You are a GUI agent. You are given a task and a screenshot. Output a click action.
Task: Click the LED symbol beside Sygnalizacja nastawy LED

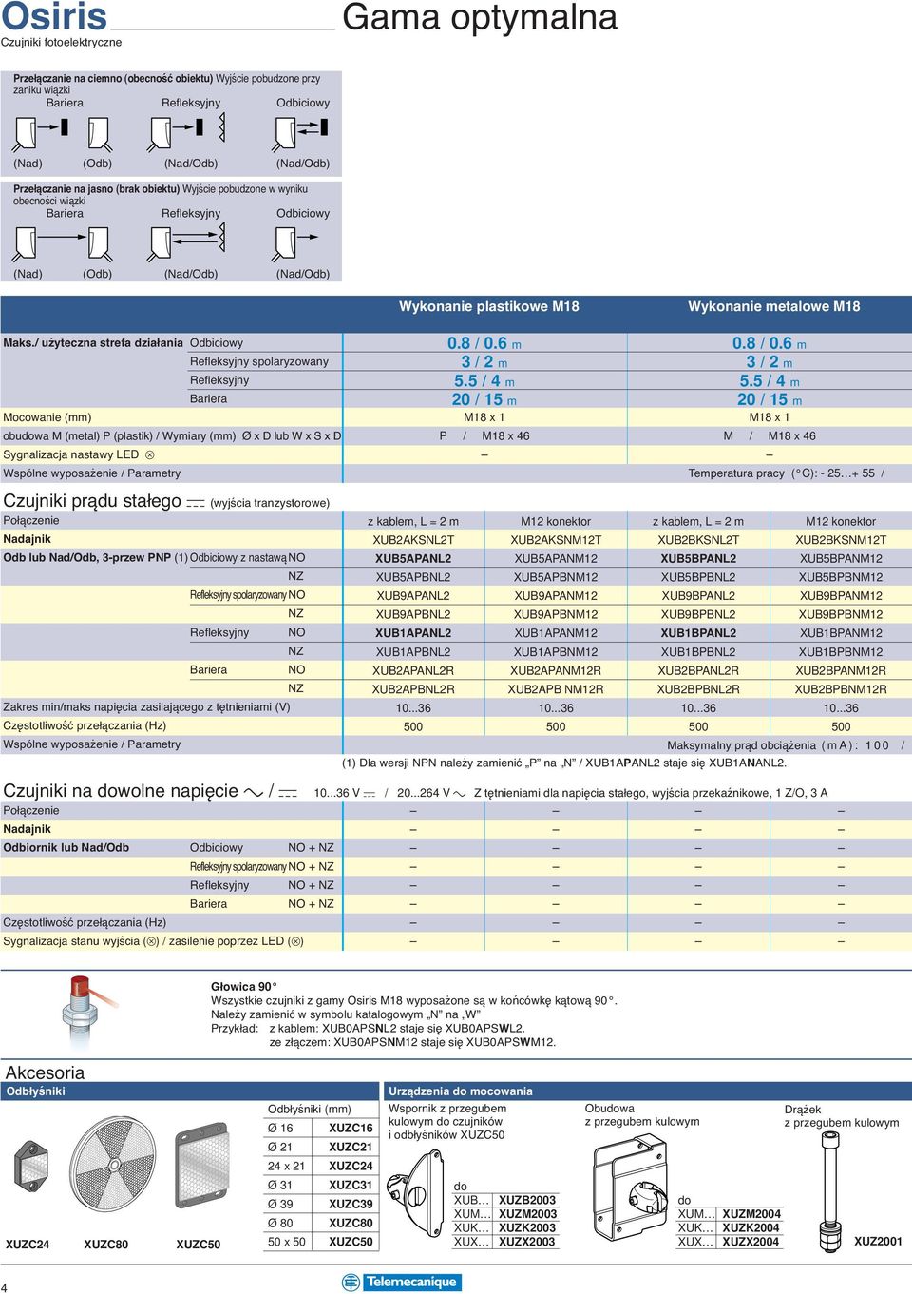(150, 455)
